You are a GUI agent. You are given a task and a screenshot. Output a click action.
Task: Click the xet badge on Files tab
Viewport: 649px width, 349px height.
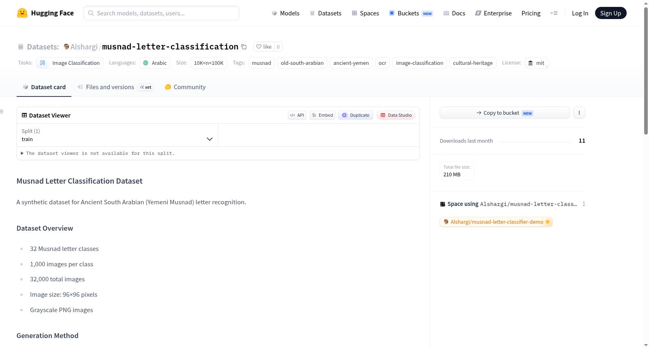(146, 87)
